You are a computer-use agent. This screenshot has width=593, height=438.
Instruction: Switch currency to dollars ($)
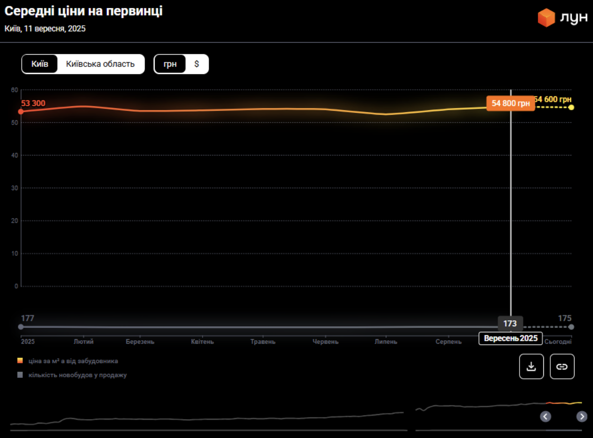197,64
